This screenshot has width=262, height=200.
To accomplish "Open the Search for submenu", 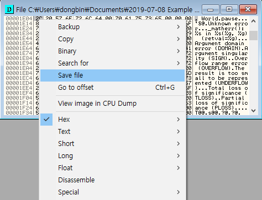I will [x=112, y=63].
